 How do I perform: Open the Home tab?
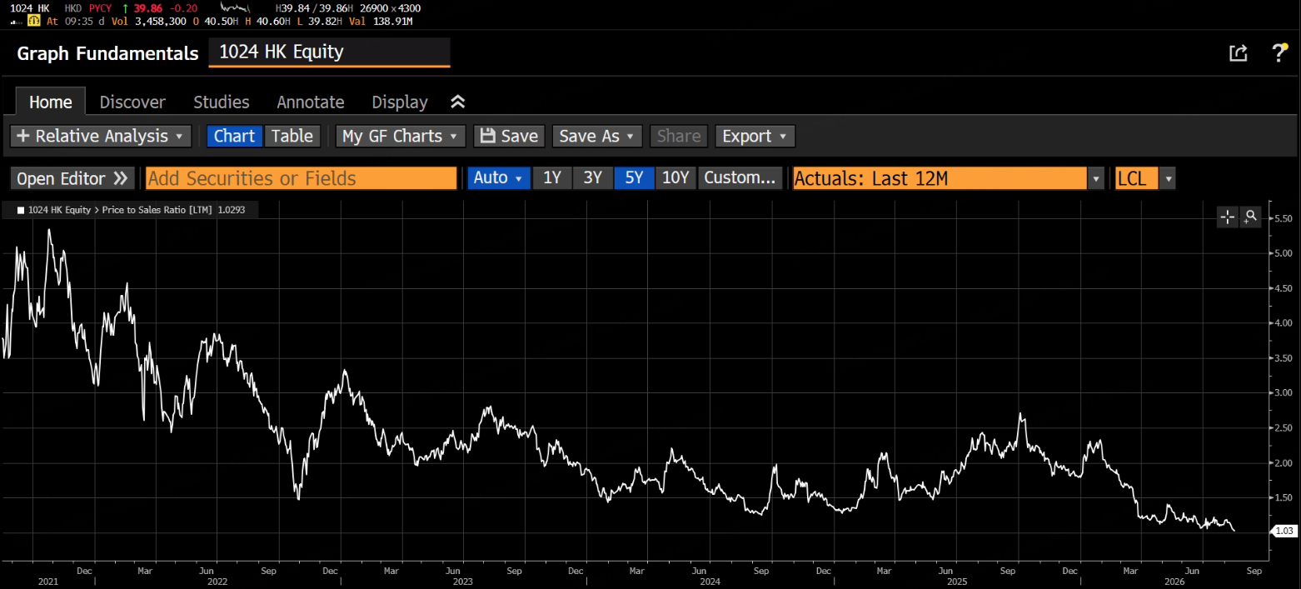(51, 102)
